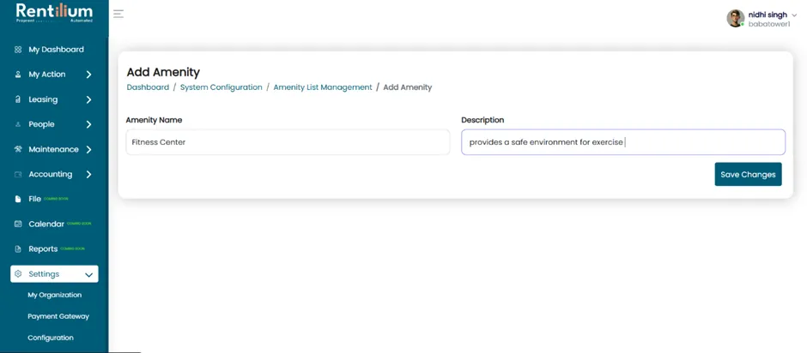Click the Add Amenity breadcrumb text

(408, 87)
